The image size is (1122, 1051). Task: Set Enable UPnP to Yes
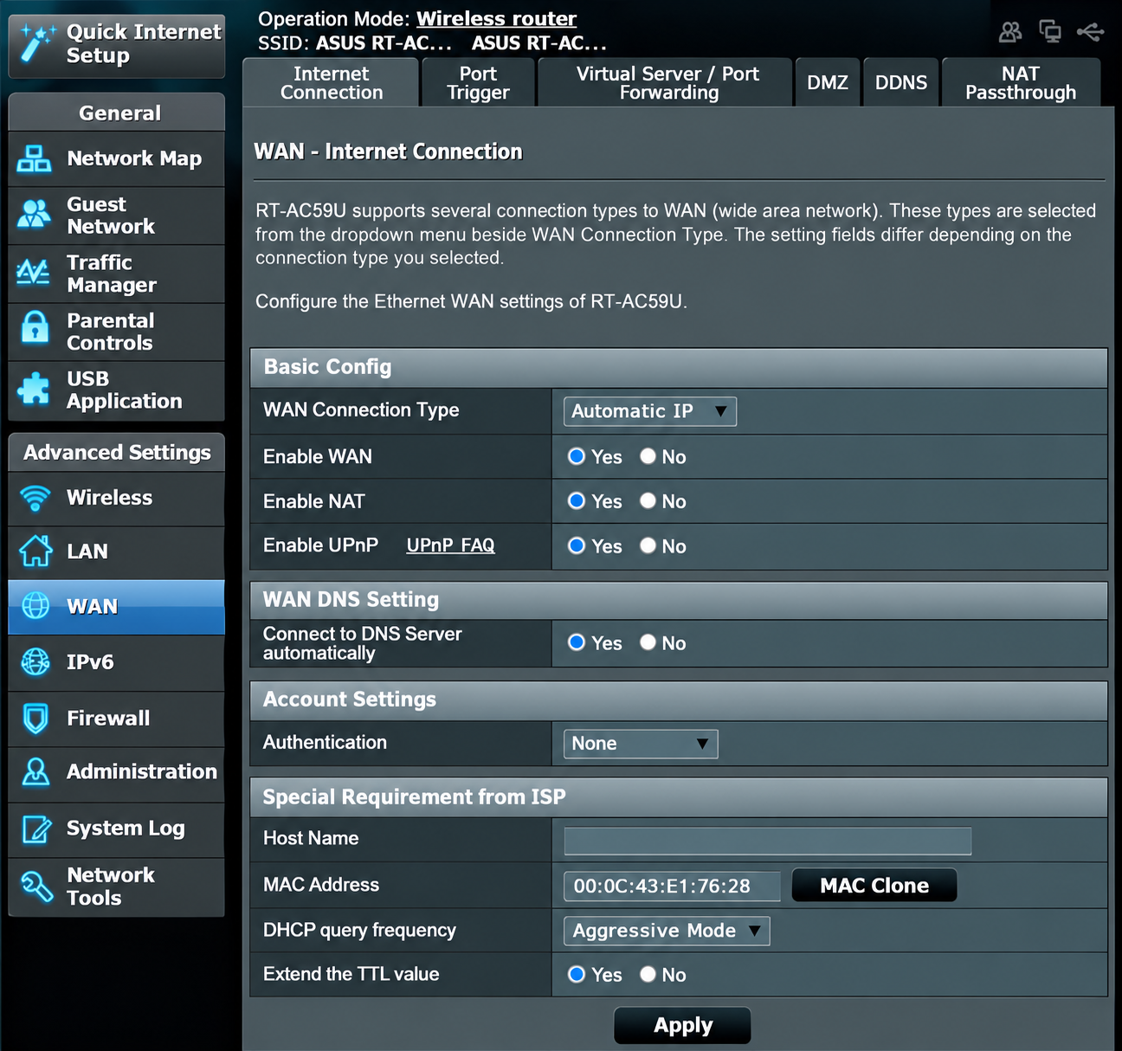[577, 545]
